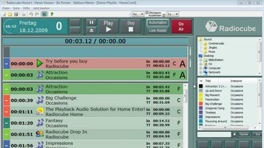Viewport: 264px width, 148px height.
Task: Click the green play arrow on 'Try before you buy'
Action: [39, 64]
